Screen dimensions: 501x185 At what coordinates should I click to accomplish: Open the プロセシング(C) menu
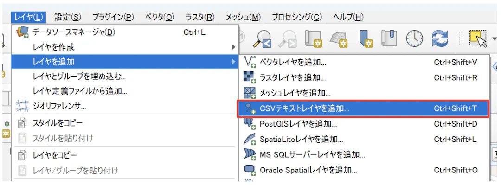point(297,17)
